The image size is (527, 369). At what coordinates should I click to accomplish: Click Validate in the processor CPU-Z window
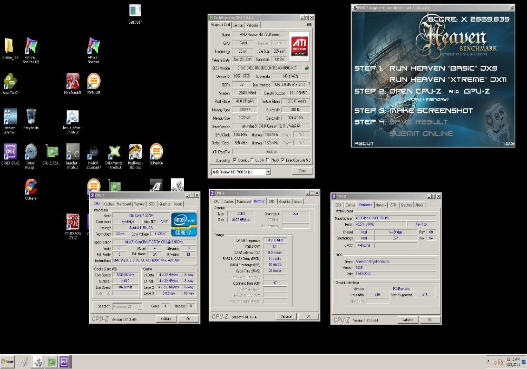[167, 319]
